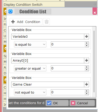Click the blue Condition List dialog icon
Viewport: 98px width, 112px height.
(10, 11)
